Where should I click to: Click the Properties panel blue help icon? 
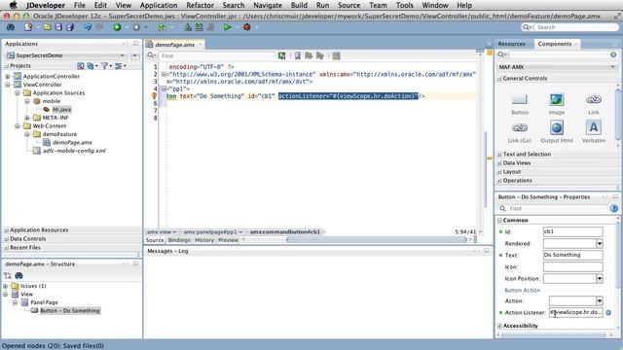pos(614,208)
